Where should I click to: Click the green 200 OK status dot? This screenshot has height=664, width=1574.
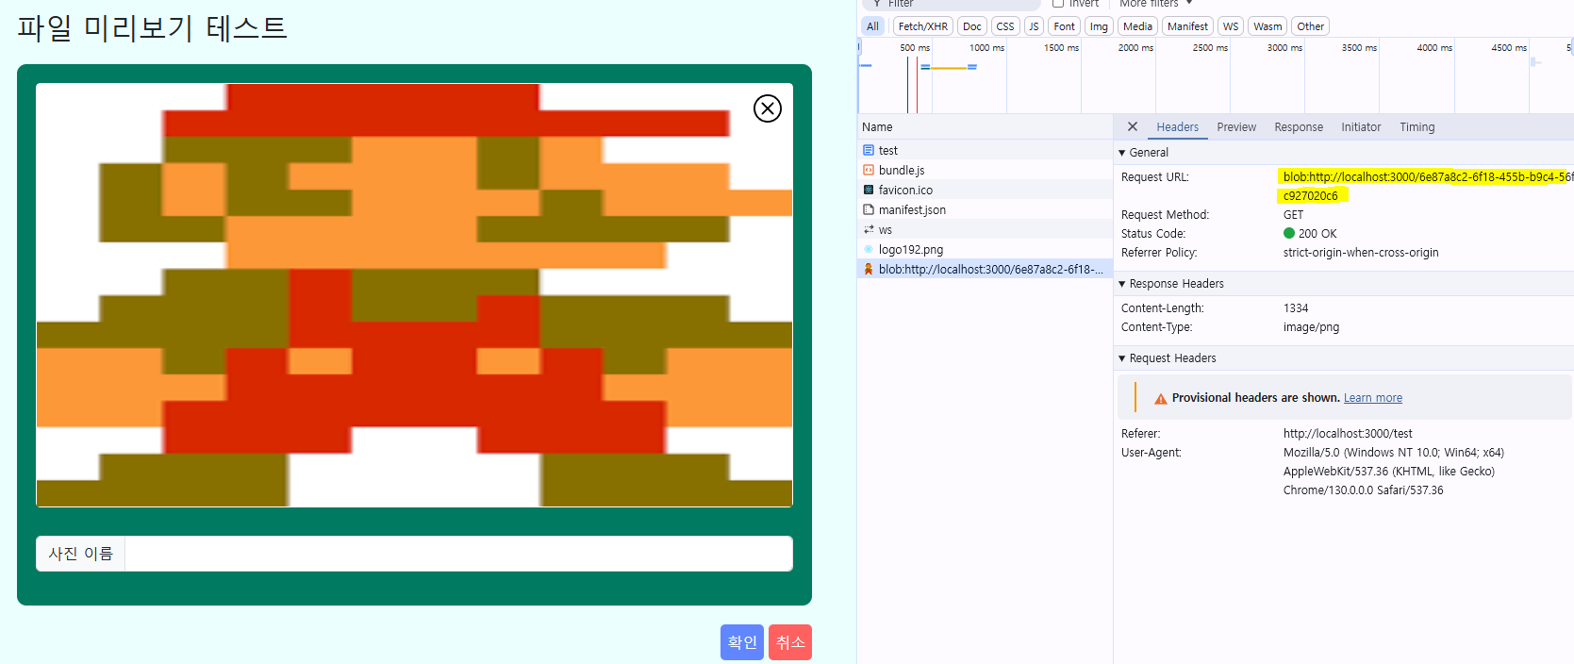tap(1289, 233)
